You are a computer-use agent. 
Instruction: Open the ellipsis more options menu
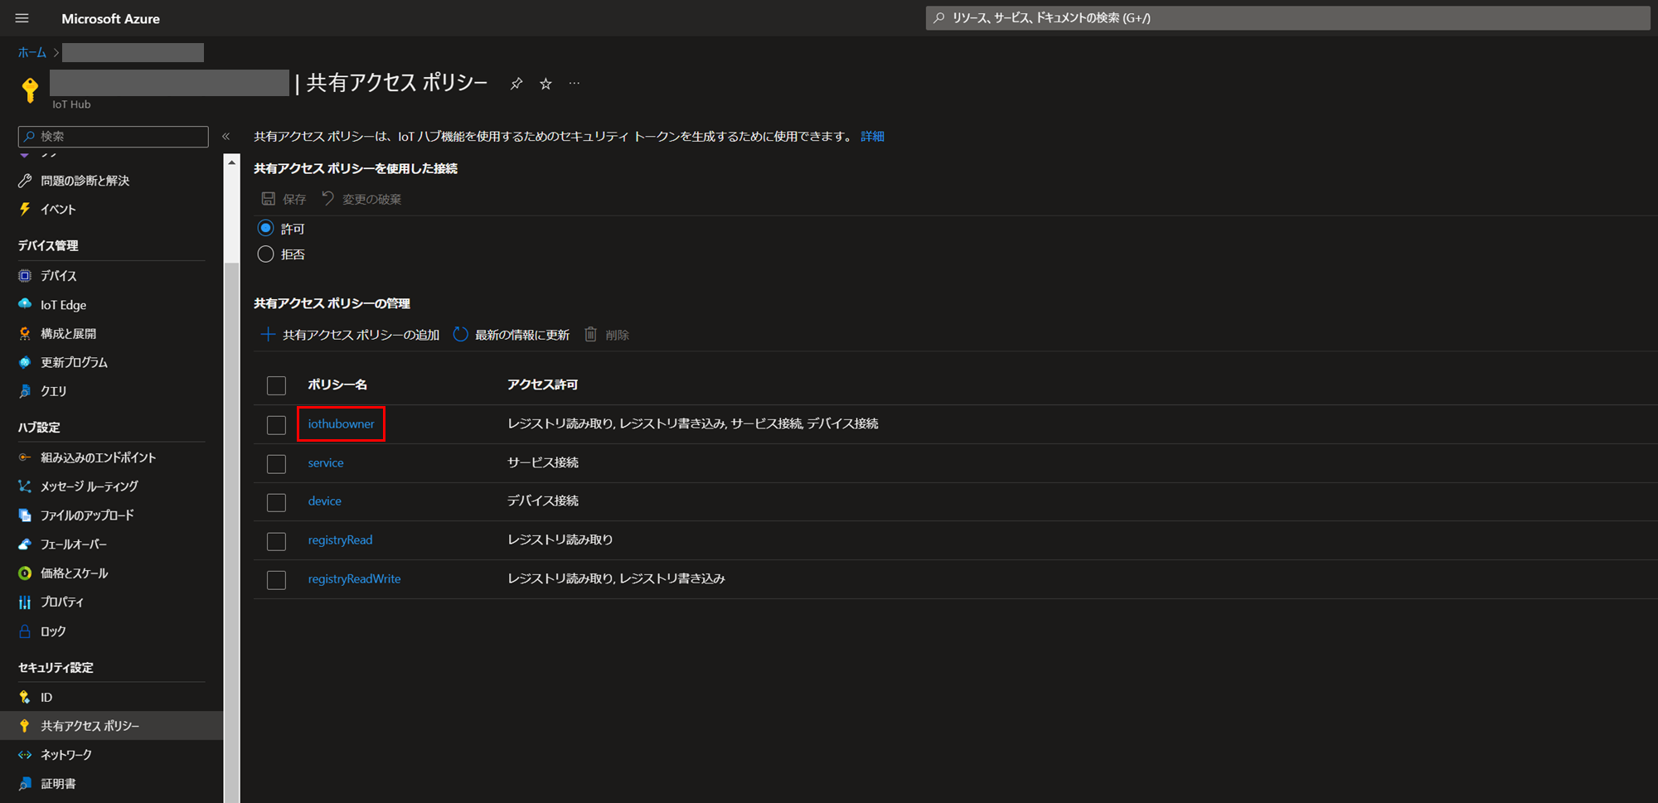[x=574, y=84]
